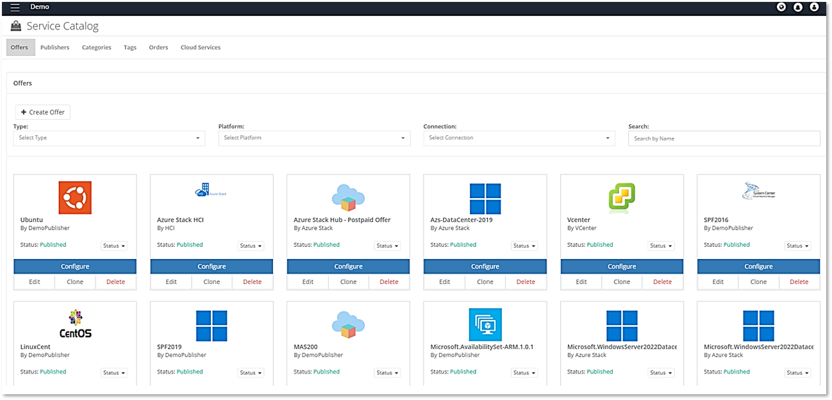Edit the Vcenter offer
The width and height of the screenshot is (832, 400).
pyautogui.click(x=581, y=282)
